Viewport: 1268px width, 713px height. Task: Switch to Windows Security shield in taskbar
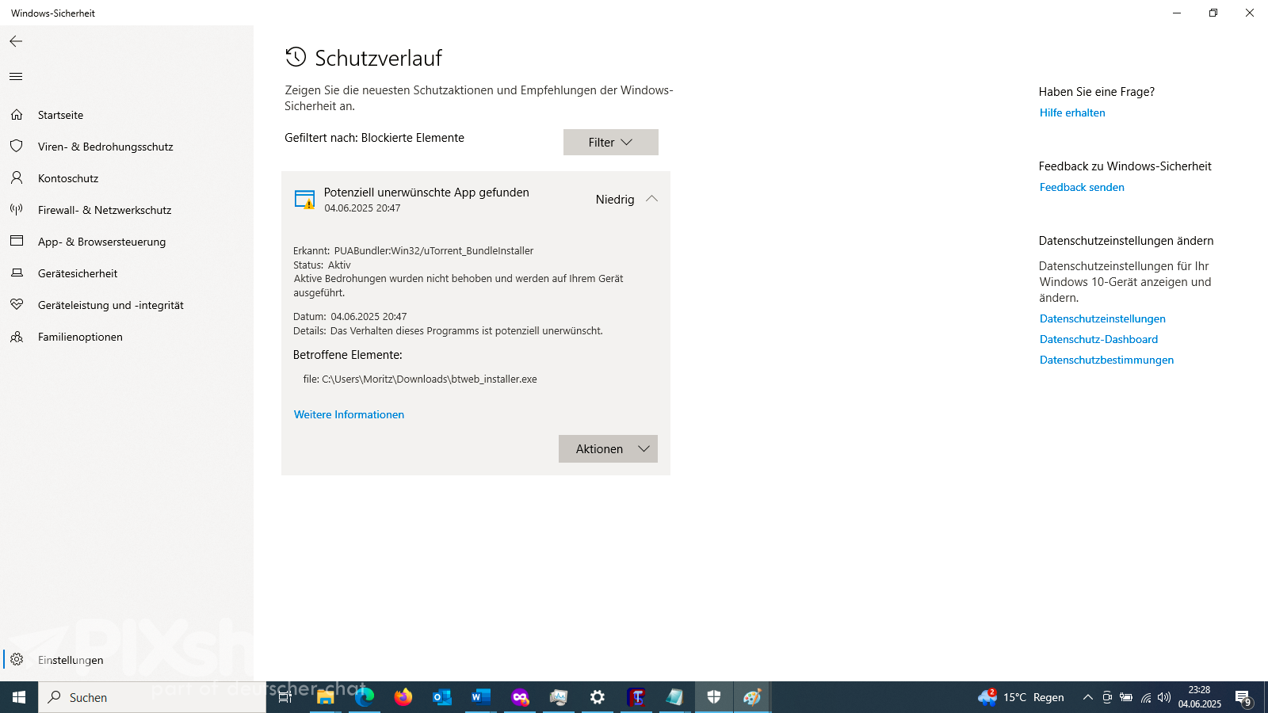click(x=714, y=697)
